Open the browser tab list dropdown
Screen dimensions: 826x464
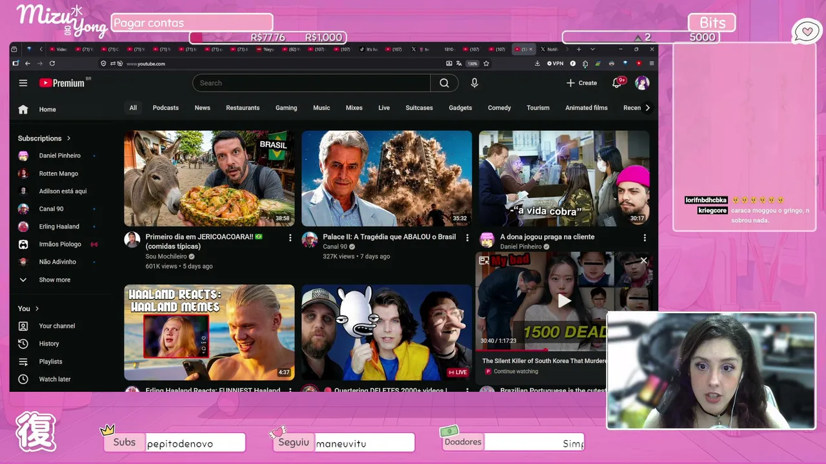(592, 49)
